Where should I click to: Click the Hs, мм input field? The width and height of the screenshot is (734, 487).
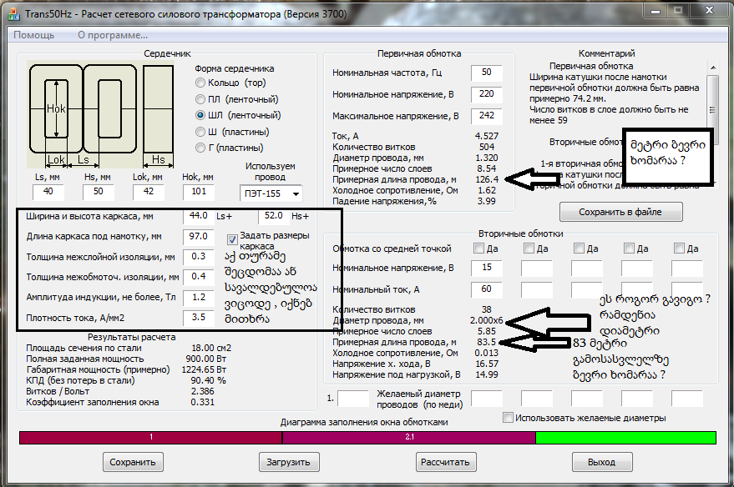[98, 191]
